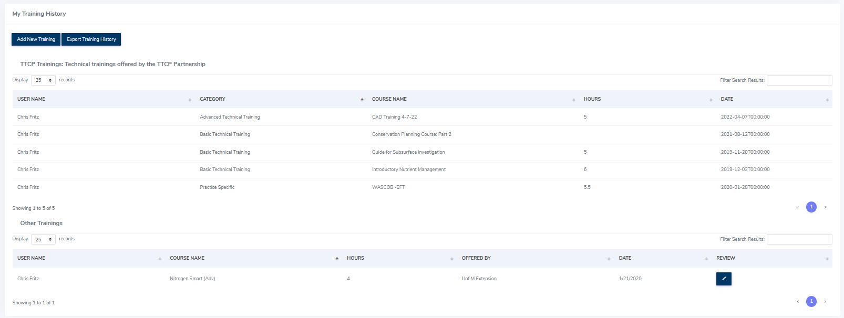Go to previous page in TTCP Trainings

798,207
